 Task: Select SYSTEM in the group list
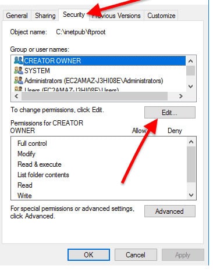[x=37, y=71]
